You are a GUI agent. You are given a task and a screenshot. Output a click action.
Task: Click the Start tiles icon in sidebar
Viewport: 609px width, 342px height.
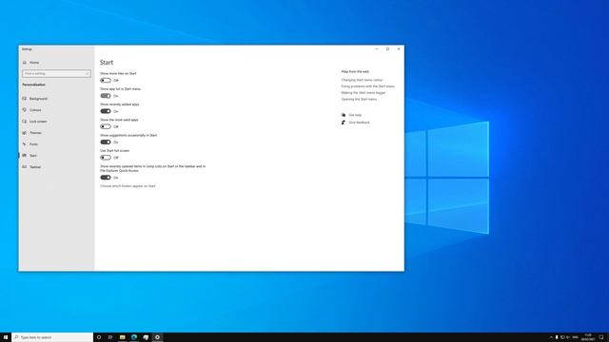click(25, 156)
